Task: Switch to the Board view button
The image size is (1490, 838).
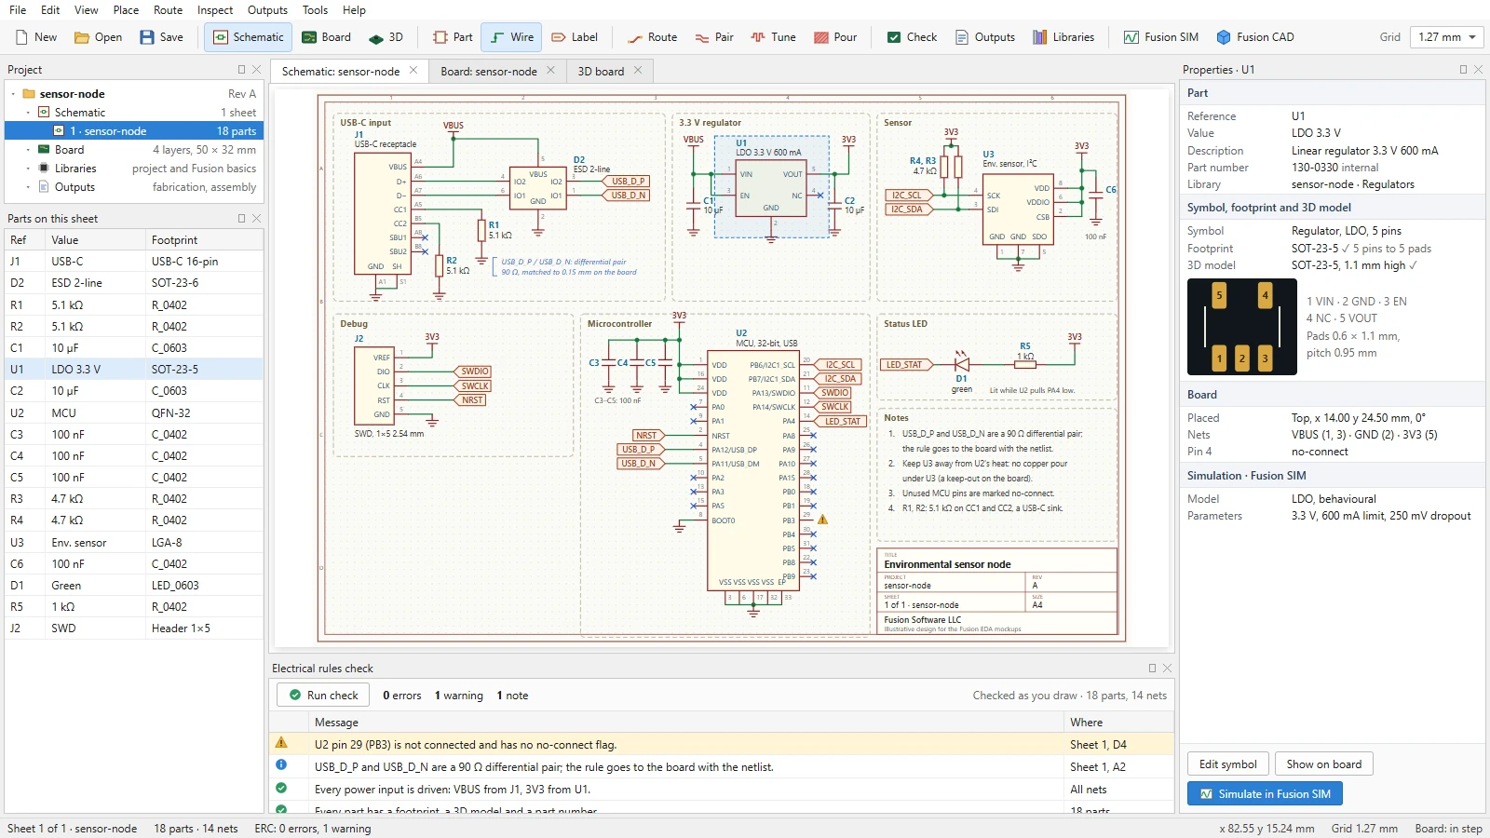Action: click(x=326, y=37)
